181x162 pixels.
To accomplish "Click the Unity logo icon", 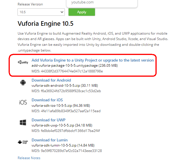I will coord(23,62).
